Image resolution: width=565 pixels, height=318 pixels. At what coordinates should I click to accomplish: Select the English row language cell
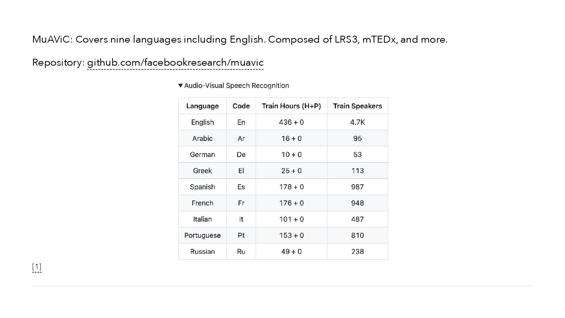click(x=203, y=122)
